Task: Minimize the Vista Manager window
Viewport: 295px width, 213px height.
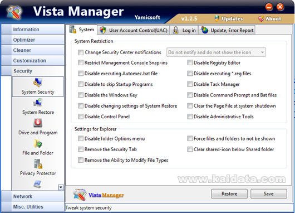Action: [x=269, y=7]
